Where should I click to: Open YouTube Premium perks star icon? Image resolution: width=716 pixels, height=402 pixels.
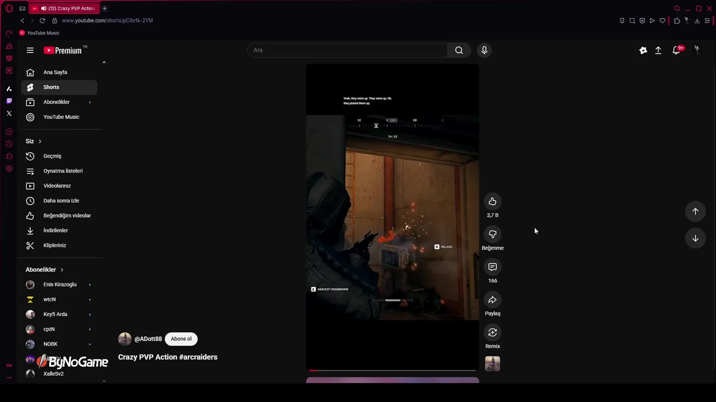click(x=643, y=50)
